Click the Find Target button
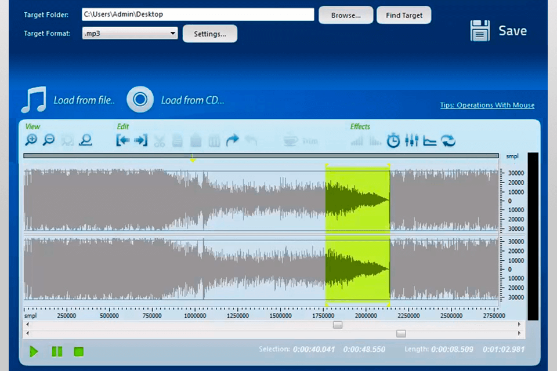The height and width of the screenshot is (371, 557). (404, 15)
